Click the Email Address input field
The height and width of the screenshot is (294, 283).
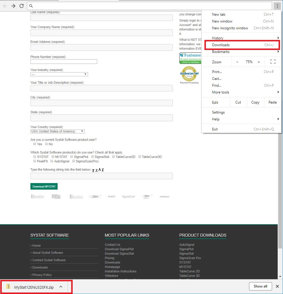[102, 47]
